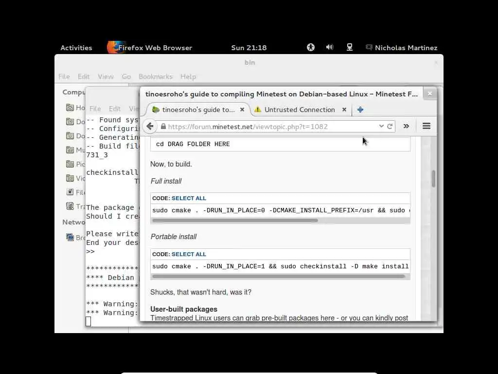Open the clock showing Sun 21:18
This screenshot has height=374, width=498.
pos(249,48)
